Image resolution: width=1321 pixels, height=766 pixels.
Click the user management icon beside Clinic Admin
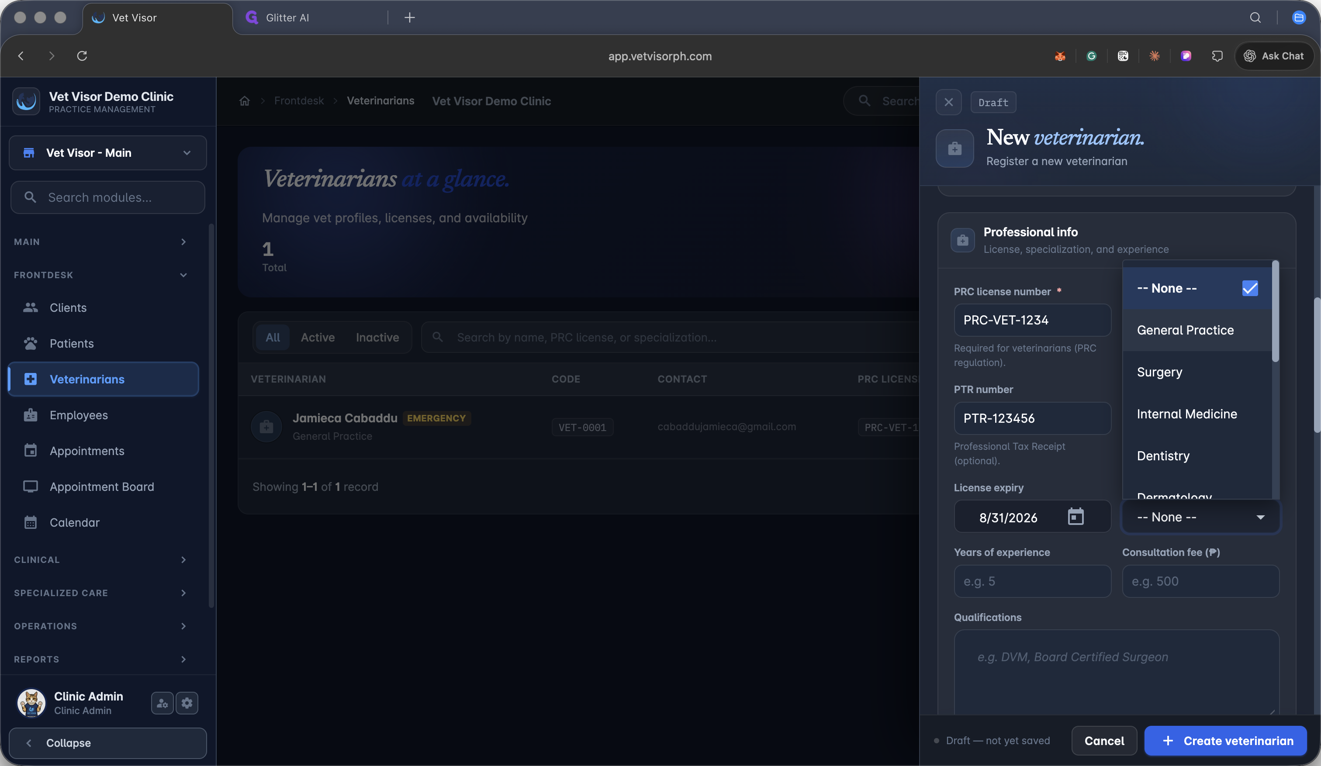click(162, 703)
